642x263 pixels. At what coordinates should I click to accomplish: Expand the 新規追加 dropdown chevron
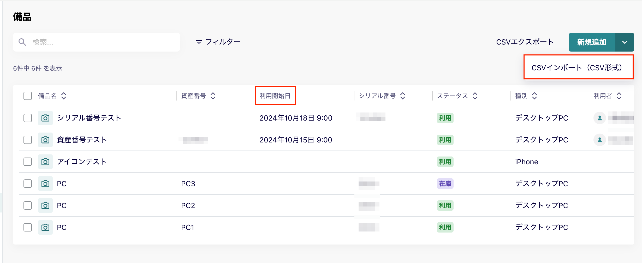click(625, 42)
